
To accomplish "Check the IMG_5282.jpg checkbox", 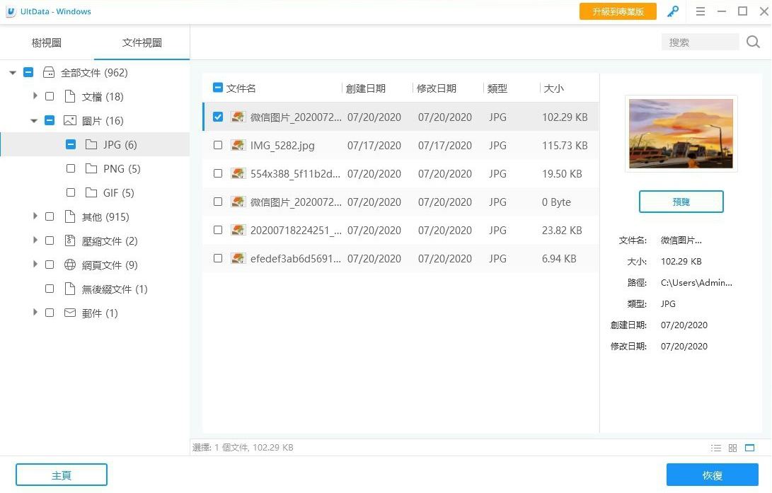I will [x=218, y=145].
